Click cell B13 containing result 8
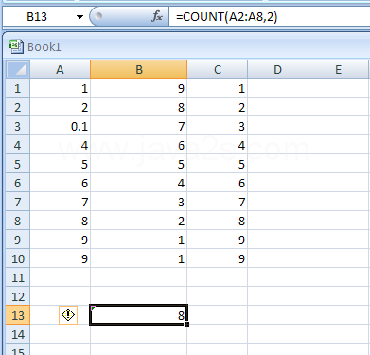Image resolution: width=370 pixels, height=355 pixels. (139, 315)
